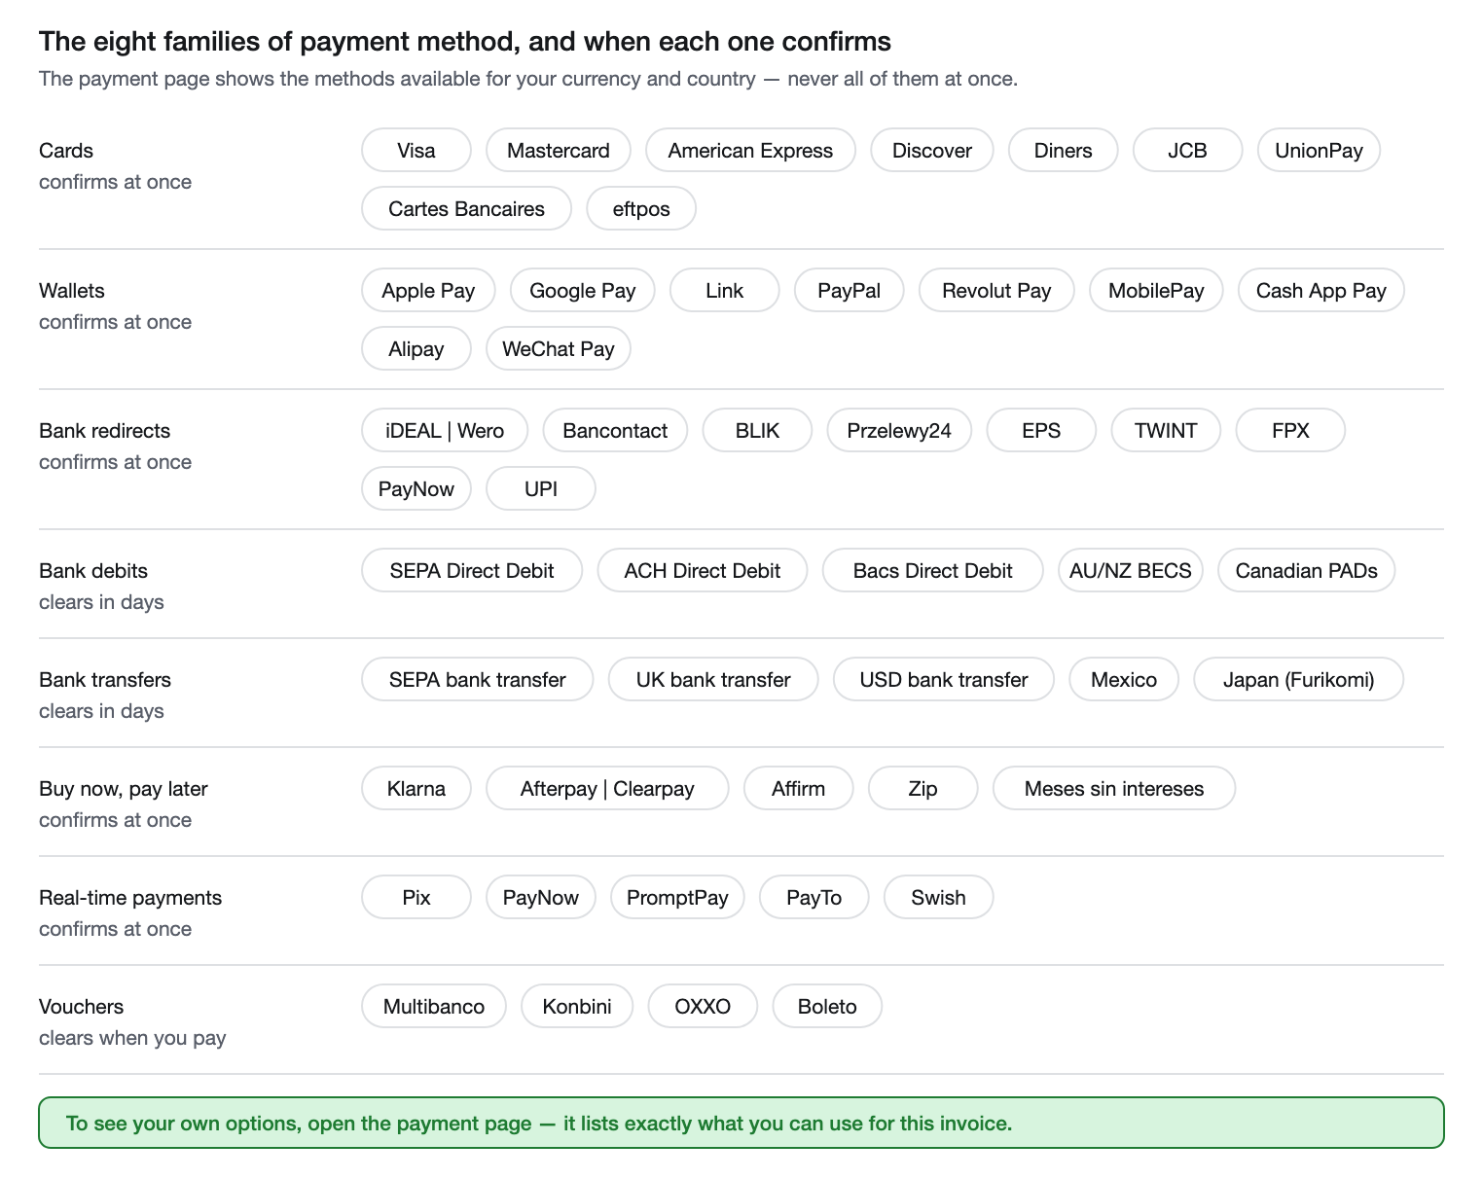
Task: Select the Zip pill
Action: (923, 788)
